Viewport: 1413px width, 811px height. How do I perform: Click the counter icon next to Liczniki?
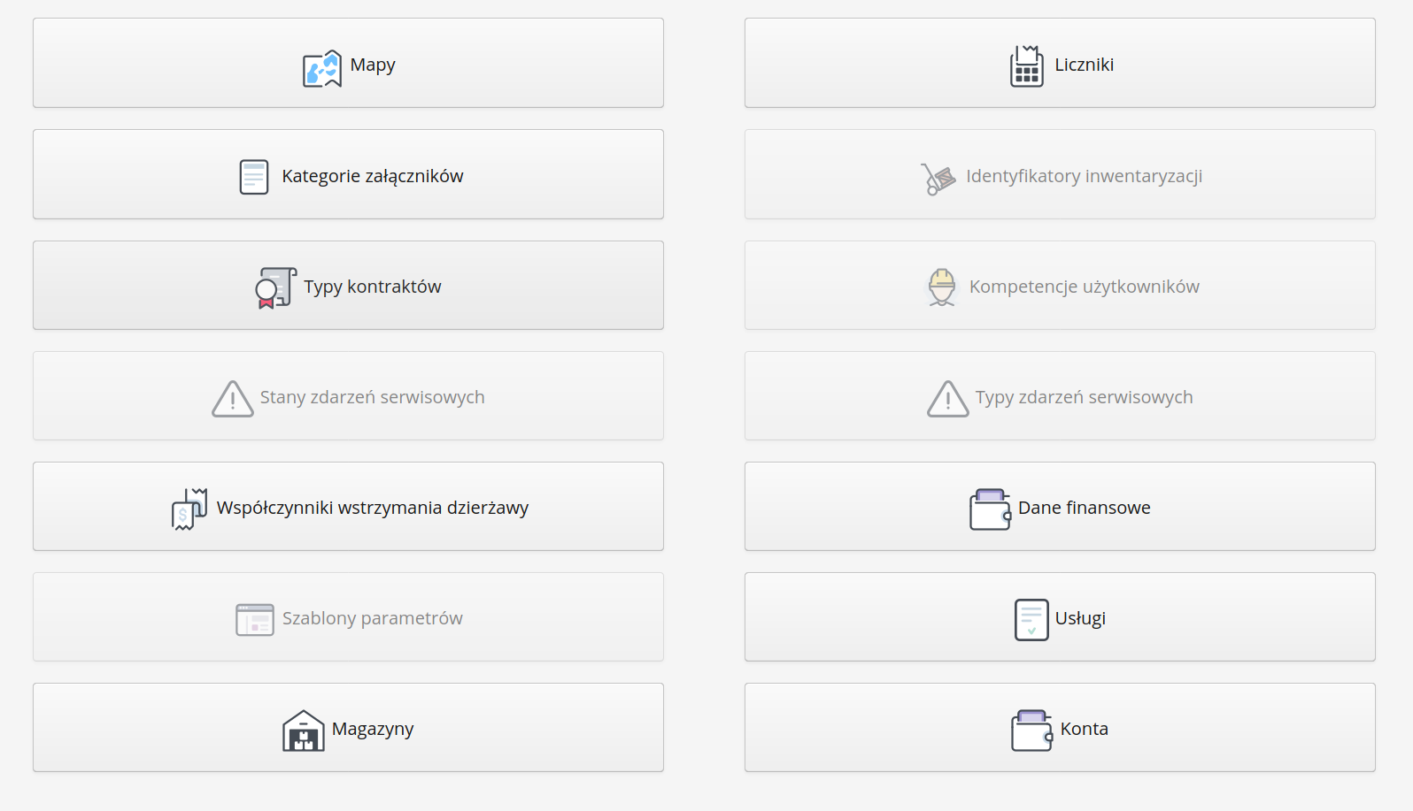pyautogui.click(x=1026, y=66)
